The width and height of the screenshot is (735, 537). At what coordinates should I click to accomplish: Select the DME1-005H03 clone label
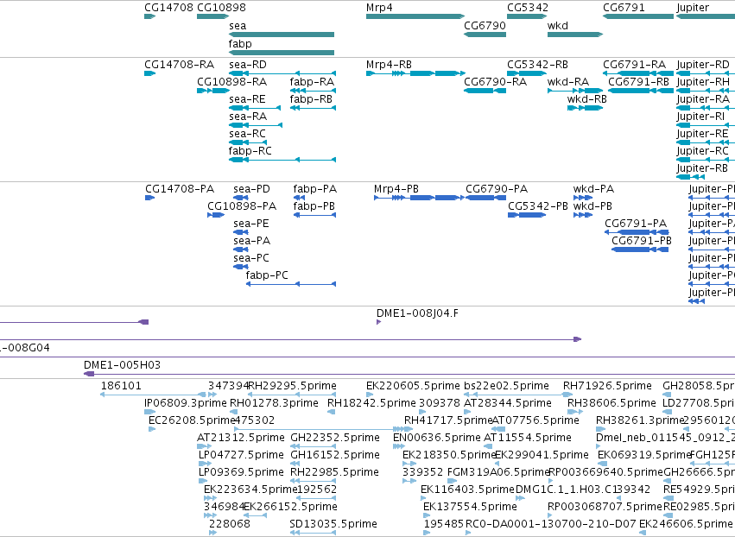point(122,365)
